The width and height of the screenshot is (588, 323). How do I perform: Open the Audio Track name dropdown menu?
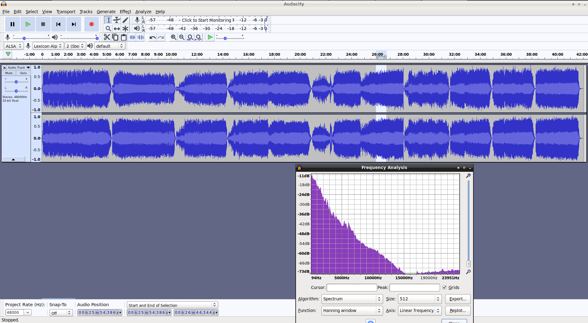(19, 68)
